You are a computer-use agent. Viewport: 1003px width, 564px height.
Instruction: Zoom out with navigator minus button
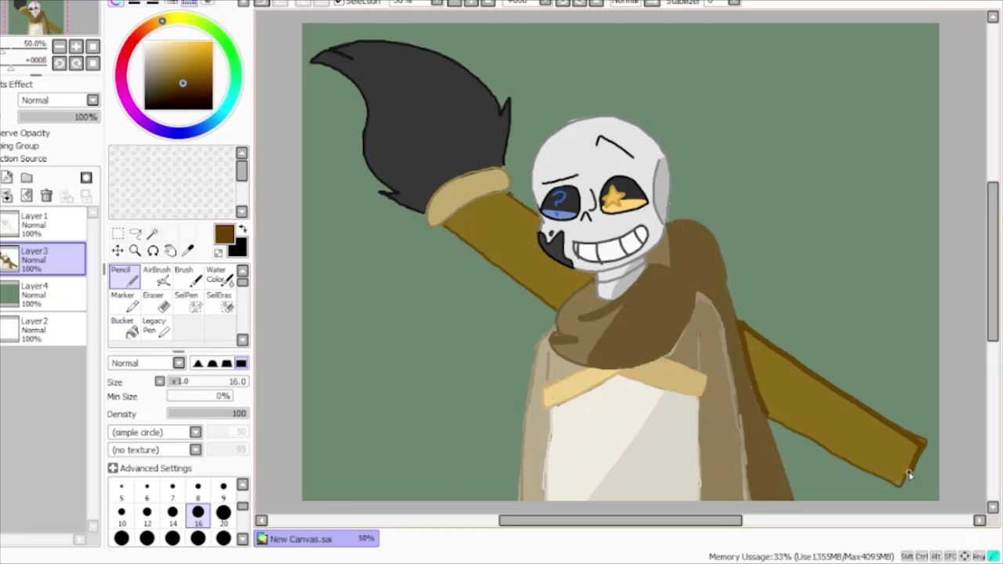pyautogui.click(x=60, y=46)
